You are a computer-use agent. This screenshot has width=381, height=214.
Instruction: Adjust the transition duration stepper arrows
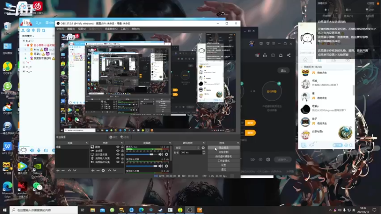point(204,152)
